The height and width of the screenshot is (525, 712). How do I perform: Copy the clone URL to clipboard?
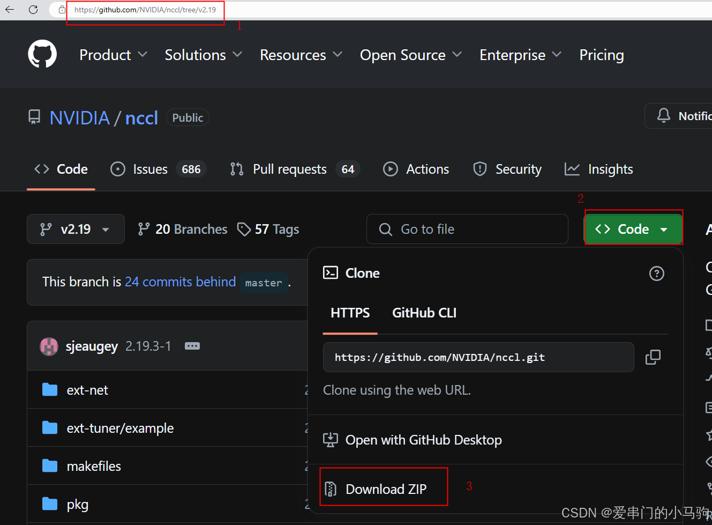pyautogui.click(x=653, y=357)
